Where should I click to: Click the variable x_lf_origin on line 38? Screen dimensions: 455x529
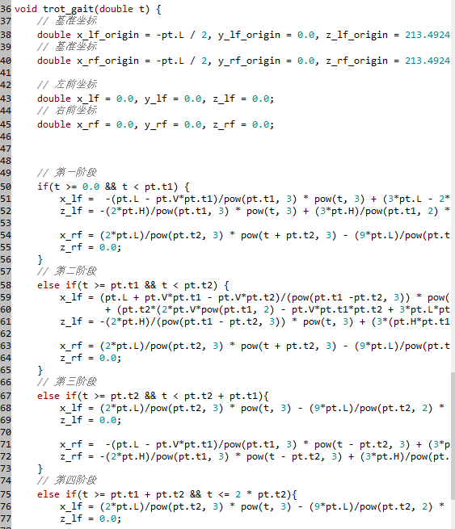[107, 35]
